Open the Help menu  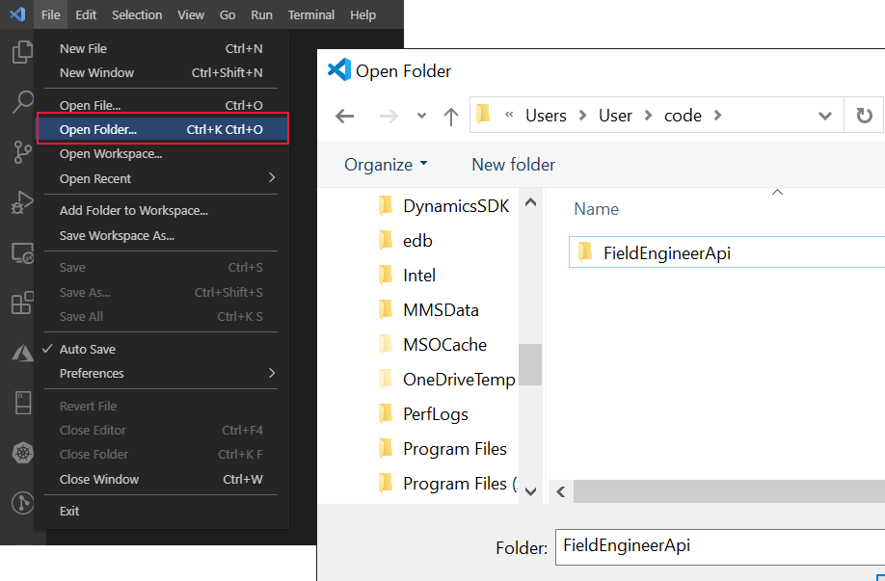point(362,14)
